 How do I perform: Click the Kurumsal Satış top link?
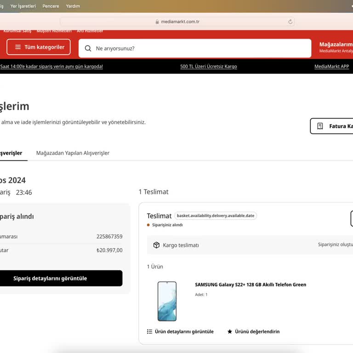point(17,31)
